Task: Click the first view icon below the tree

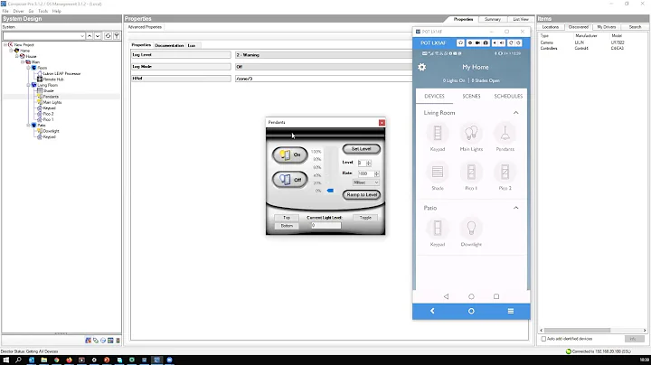Action: tap(88, 341)
